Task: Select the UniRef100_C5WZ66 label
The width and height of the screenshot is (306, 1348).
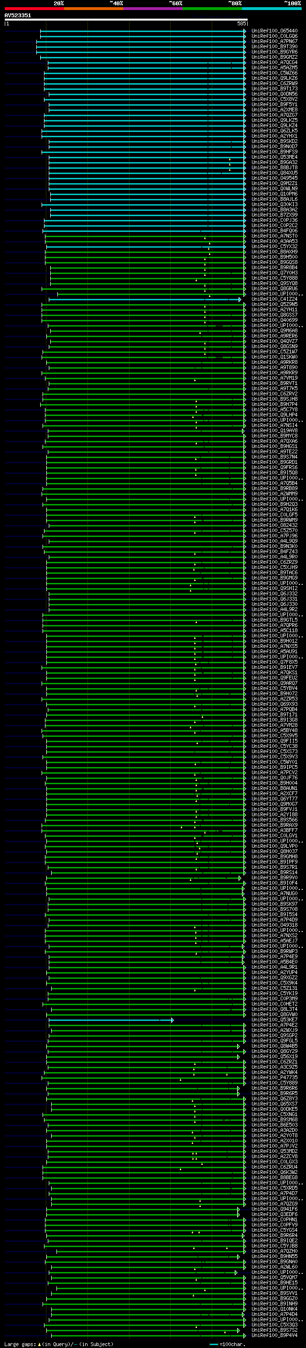Action: [274, 73]
